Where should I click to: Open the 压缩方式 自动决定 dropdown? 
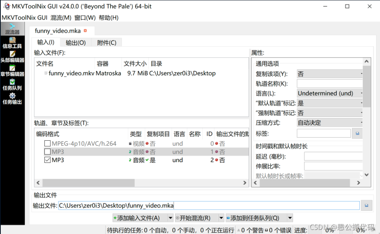click(330, 123)
